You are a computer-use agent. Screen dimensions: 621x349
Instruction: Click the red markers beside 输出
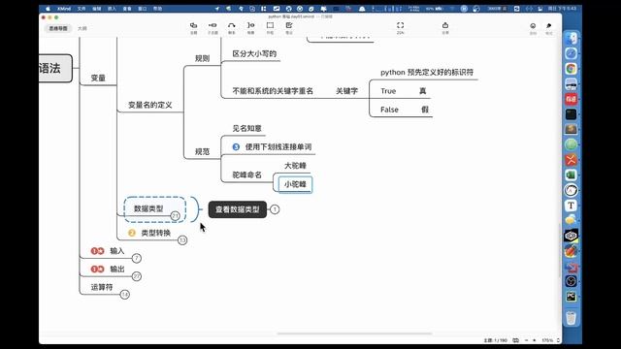coord(97,270)
